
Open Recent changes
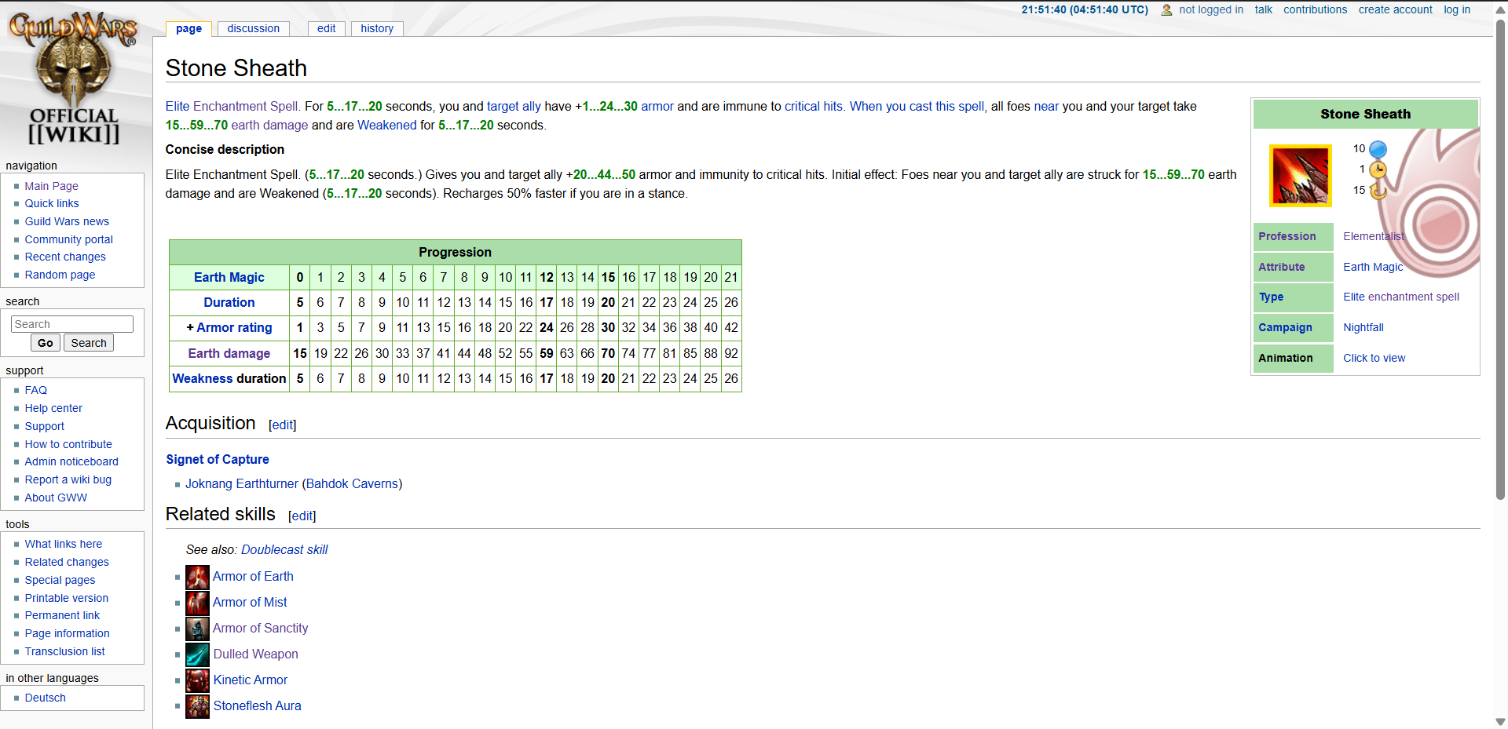(64, 257)
